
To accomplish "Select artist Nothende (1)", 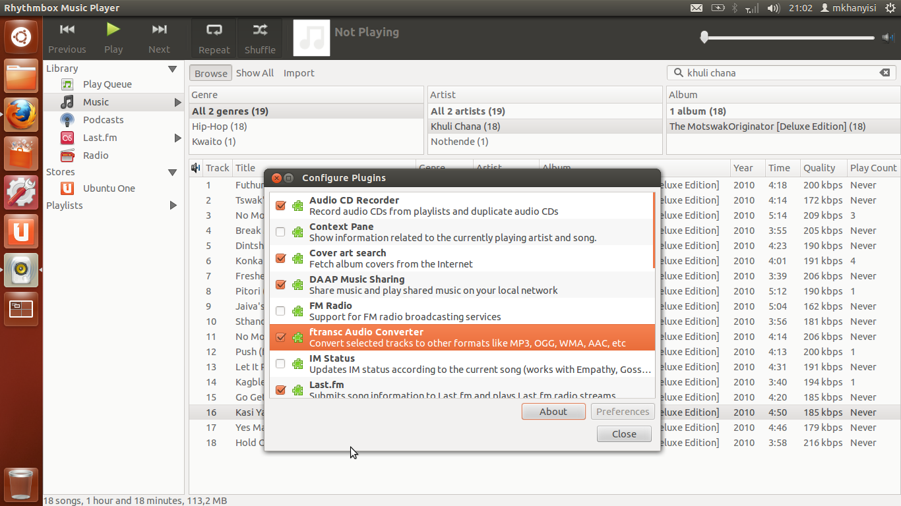I will [545, 142].
